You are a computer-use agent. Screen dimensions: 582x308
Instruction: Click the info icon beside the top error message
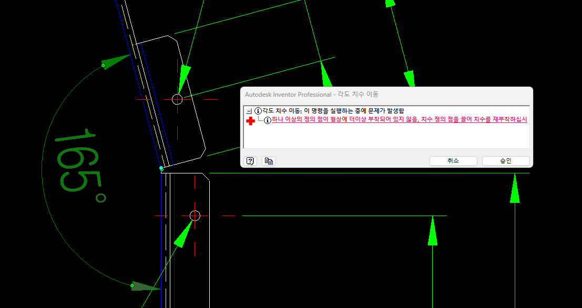(258, 111)
